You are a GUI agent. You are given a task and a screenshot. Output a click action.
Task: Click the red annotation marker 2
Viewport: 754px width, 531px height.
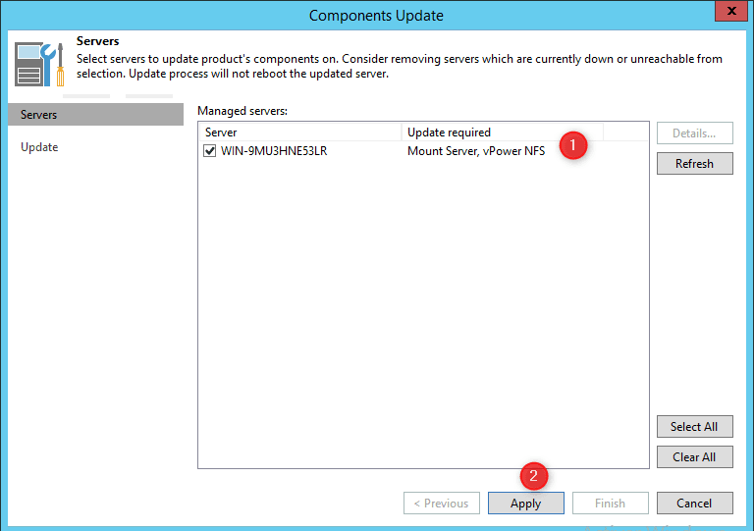tap(533, 476)
